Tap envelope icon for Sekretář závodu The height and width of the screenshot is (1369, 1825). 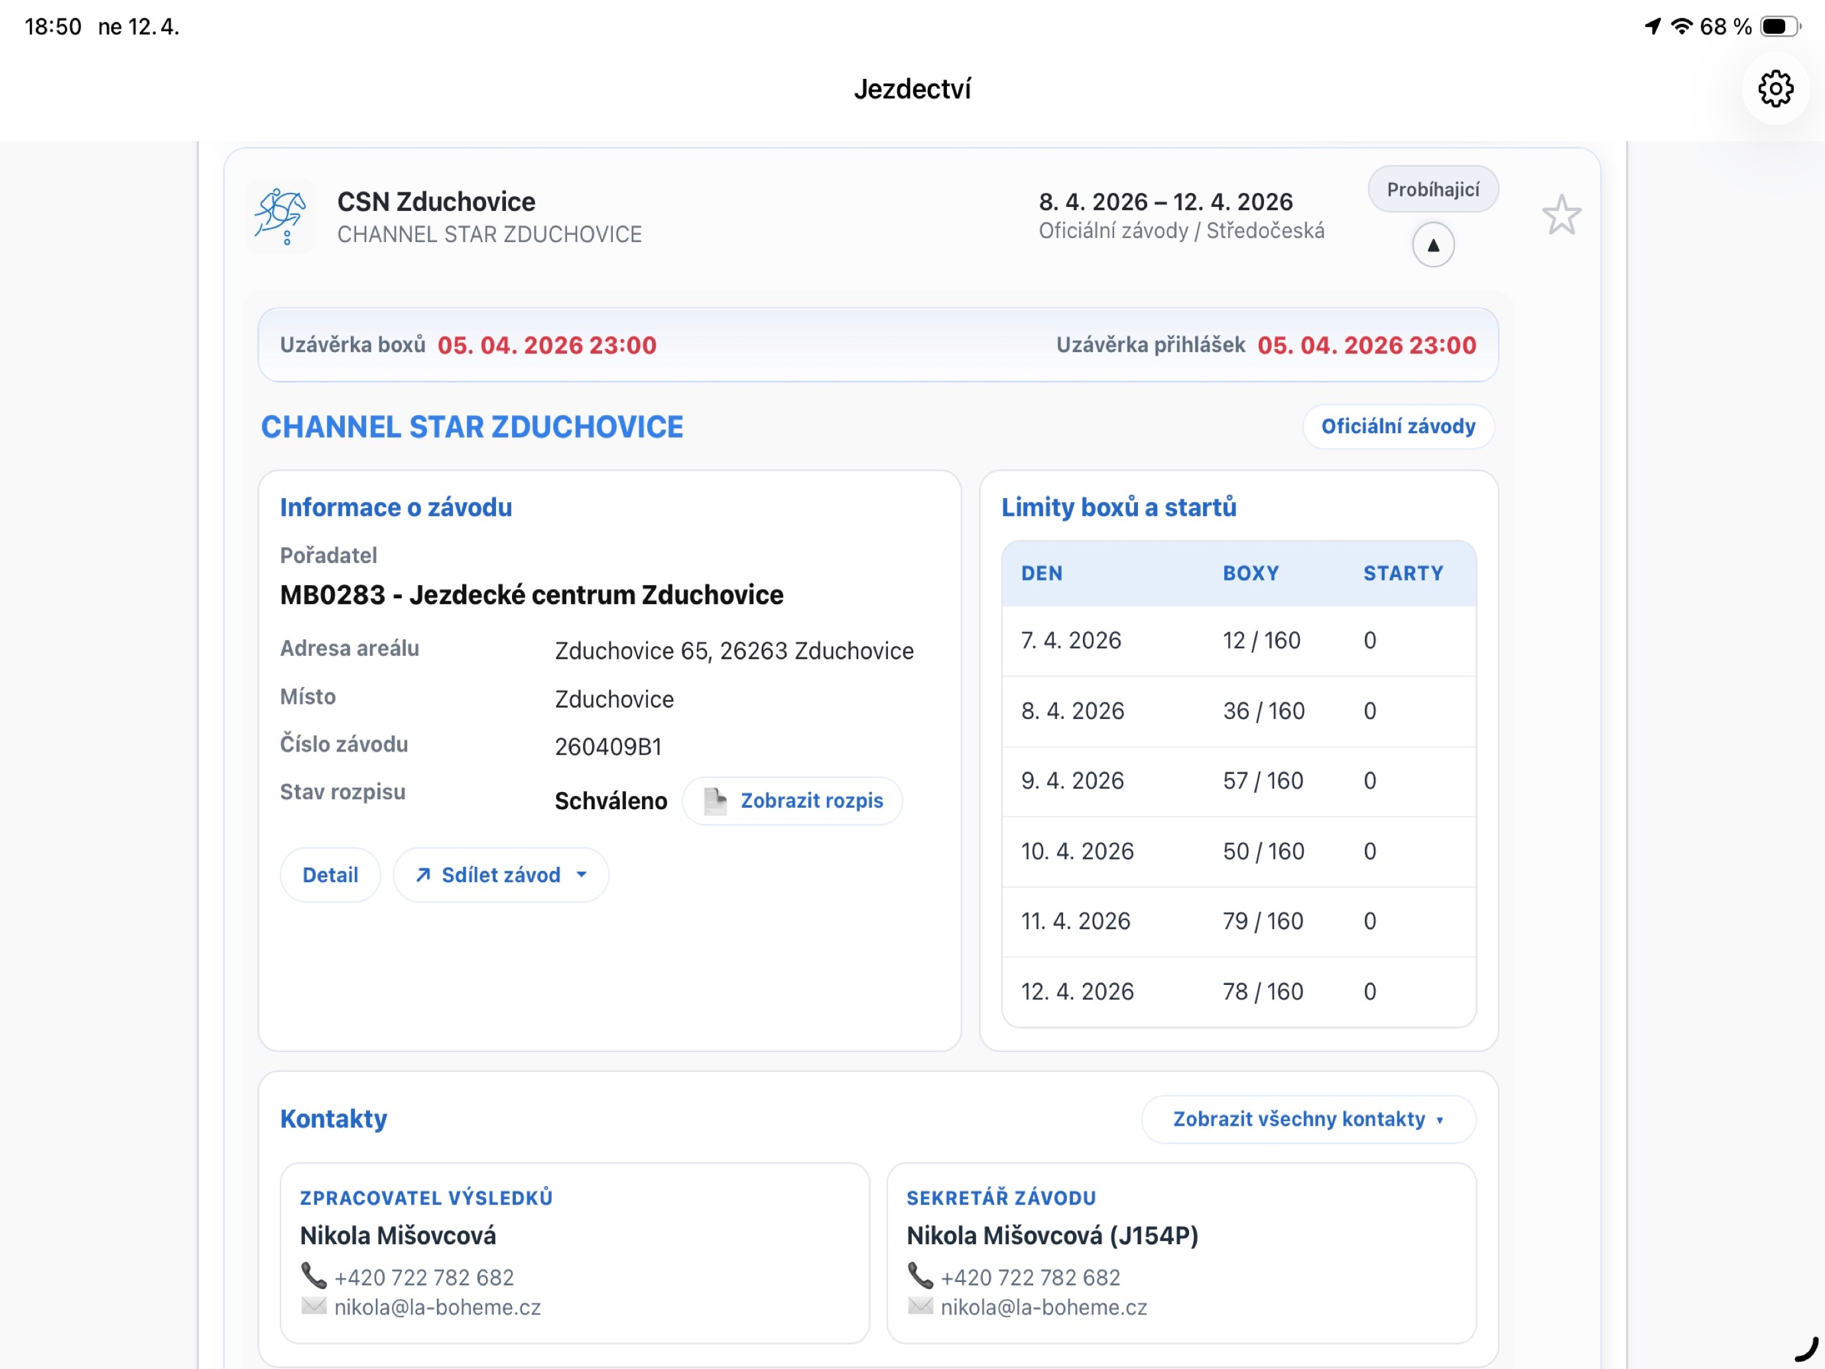click(920, 1306)
